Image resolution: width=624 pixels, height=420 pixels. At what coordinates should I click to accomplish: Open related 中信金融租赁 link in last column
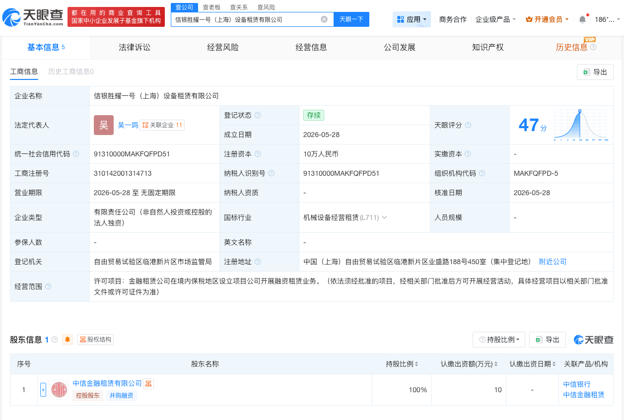584,395
